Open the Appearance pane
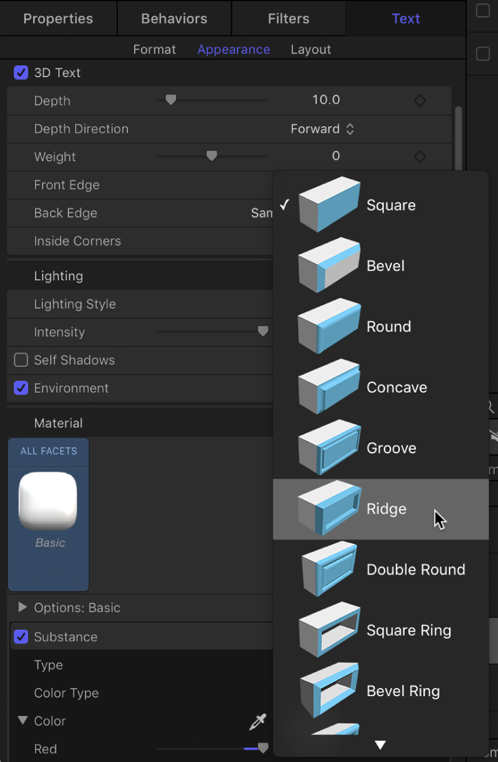 [x=234, y=50]
